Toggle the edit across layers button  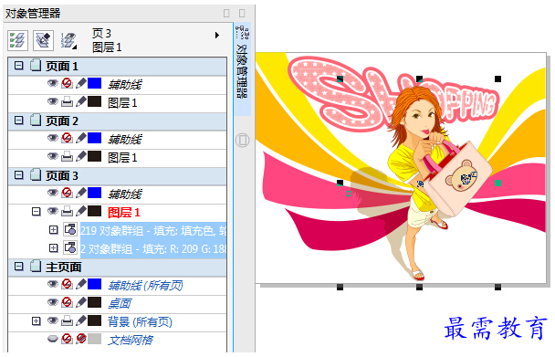(43, 40)
